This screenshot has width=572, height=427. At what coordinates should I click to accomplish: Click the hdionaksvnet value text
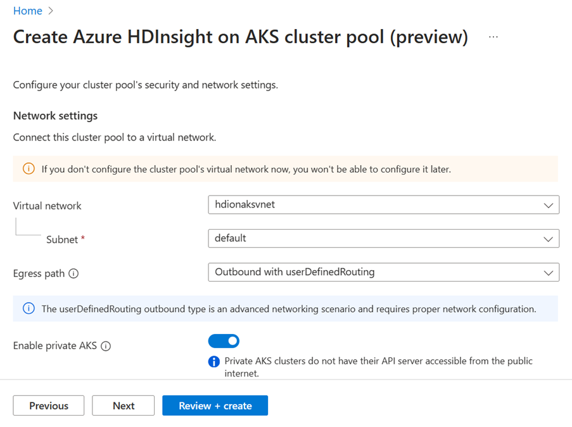[245, 204]
